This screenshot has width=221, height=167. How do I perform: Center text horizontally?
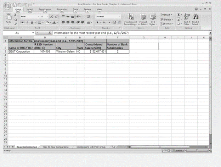click(68, 22)
